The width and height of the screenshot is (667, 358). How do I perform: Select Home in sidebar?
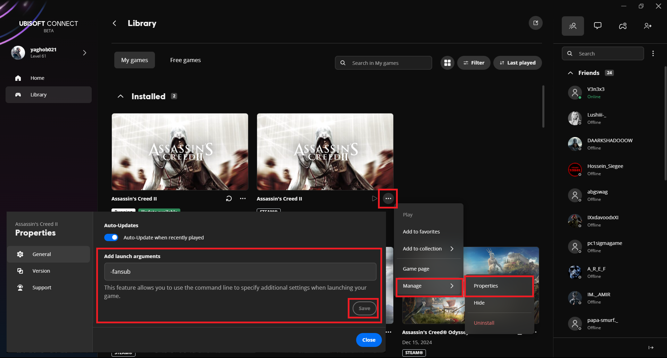[x=49, y=78]
